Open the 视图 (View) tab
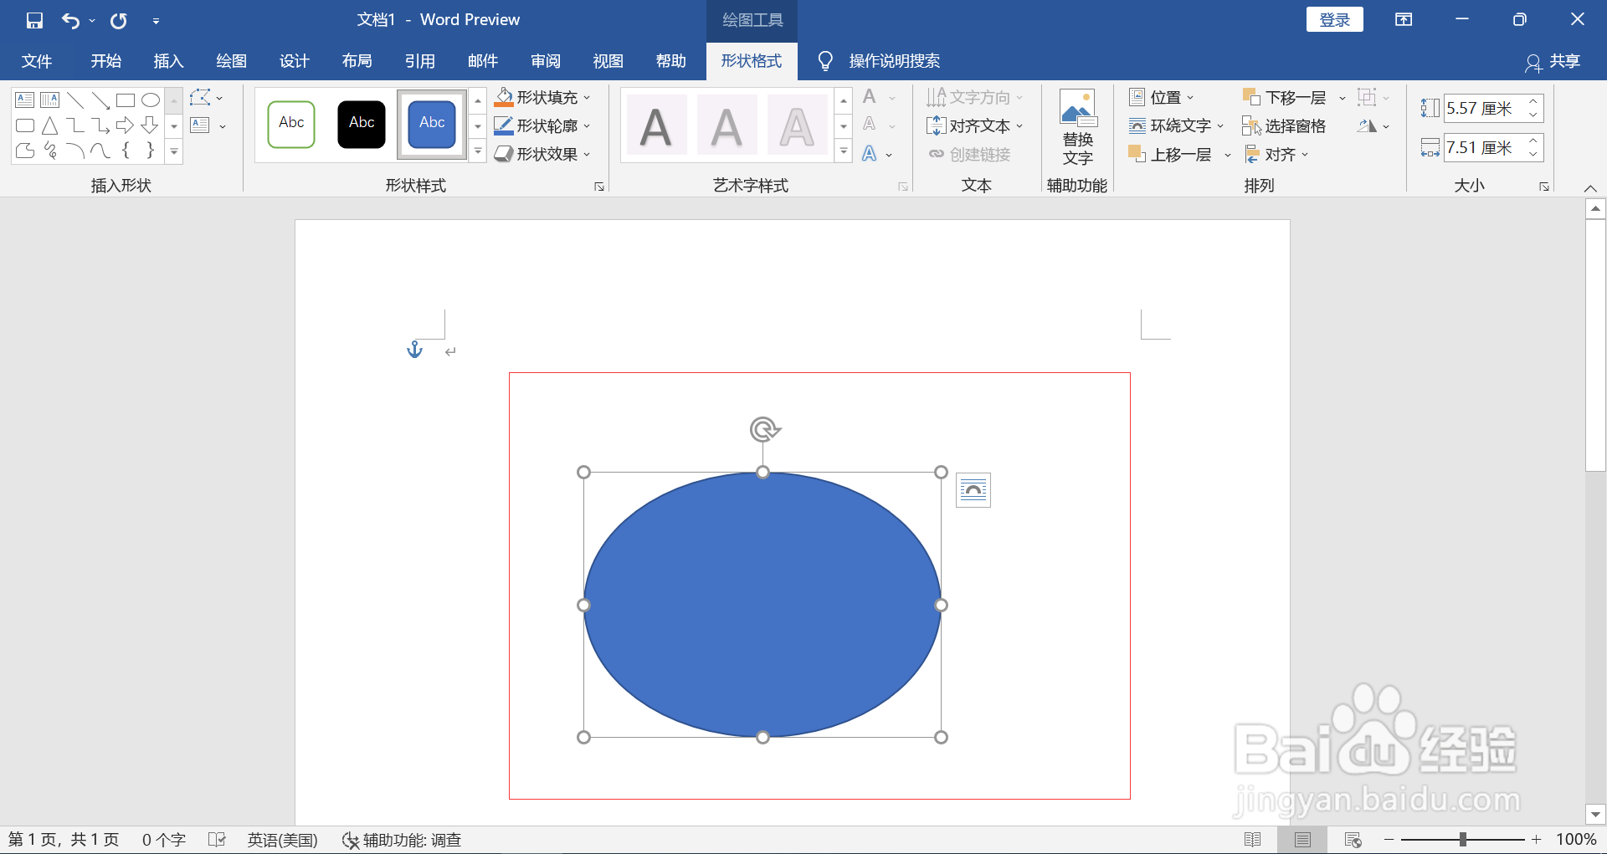The image size is (1607, 854). [x=608, y=61]
